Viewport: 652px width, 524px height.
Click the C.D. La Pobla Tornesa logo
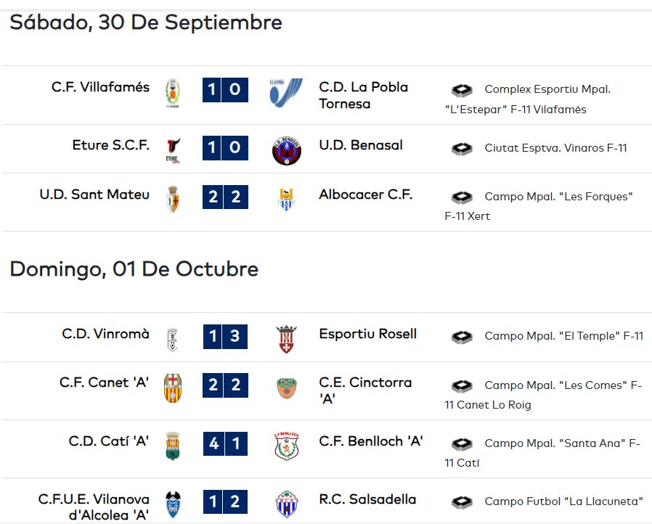[286, 93]
